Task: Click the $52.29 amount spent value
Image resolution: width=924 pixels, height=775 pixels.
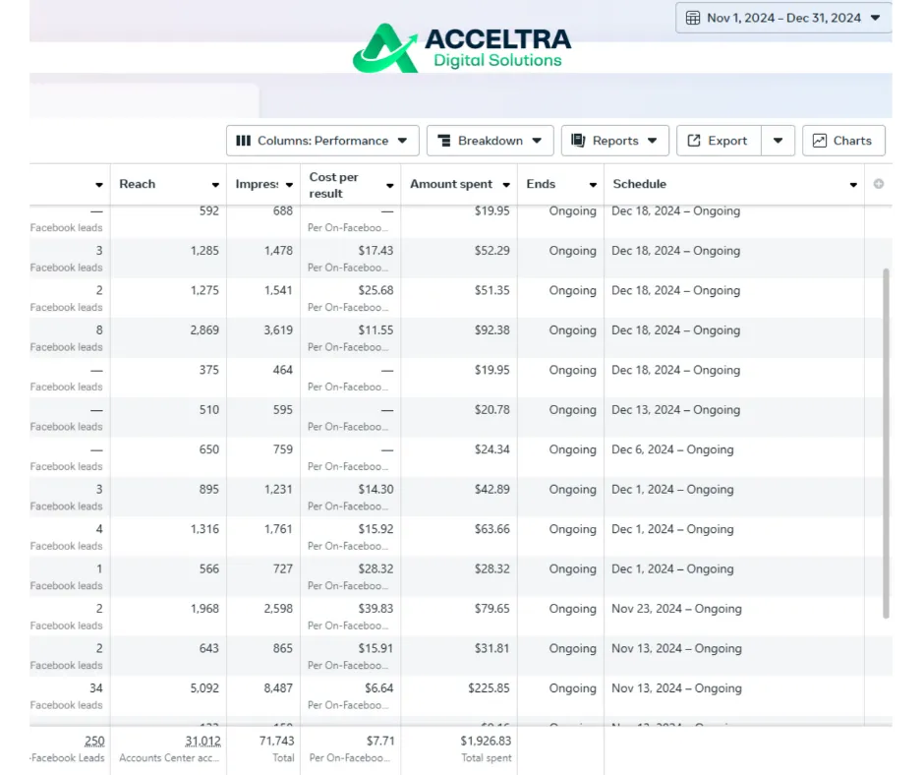Action: pos(492,251)
